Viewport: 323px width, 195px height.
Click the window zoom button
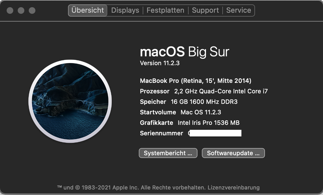pos(32,10)
